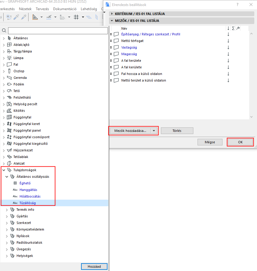Select the Hanggátlás property
Viewport: 257px width, 271px height.
(x=28, y=190)
